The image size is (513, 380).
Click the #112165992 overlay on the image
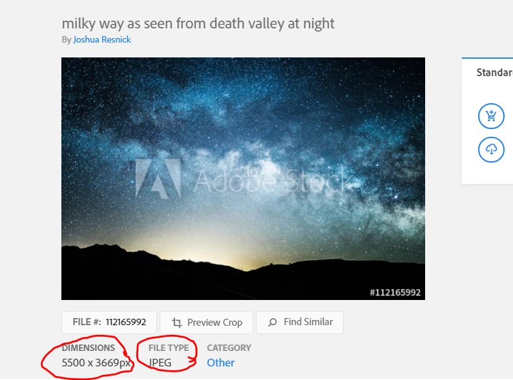pyautogui.click(x=395, y=292)
